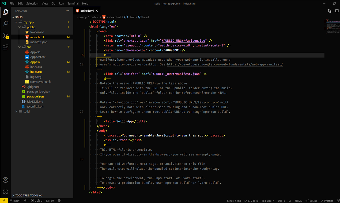The height and width of the screenshot is (203, 340).
Task: Select the Search icon in Activity Bar
Action: click(x=5, y=24)
